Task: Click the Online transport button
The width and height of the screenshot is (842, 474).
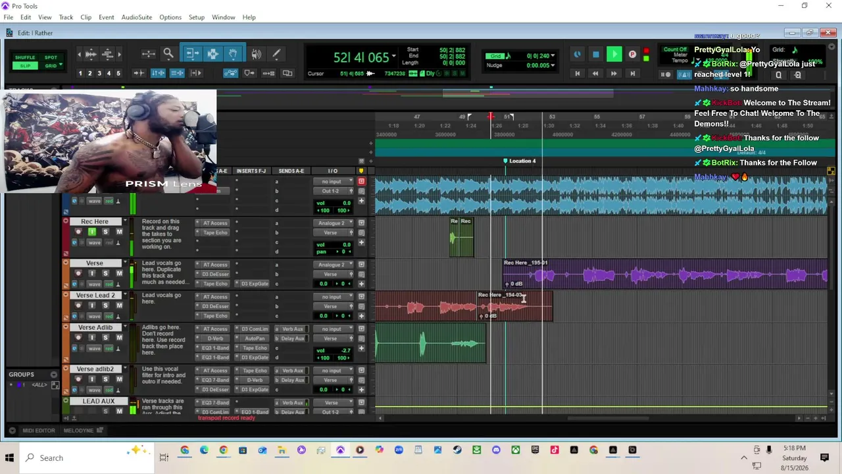Action: click(577, 55)
